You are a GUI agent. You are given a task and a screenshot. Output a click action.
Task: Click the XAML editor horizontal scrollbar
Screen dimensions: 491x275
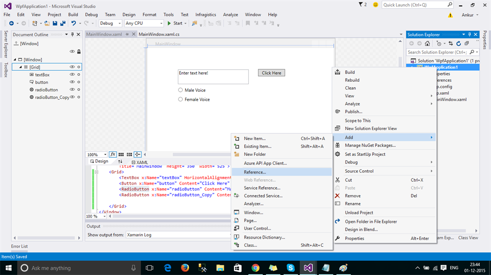pos(163,216)
